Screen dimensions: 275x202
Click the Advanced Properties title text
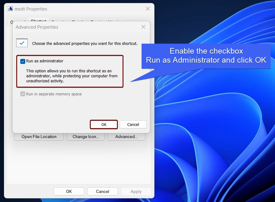[37, 27]
